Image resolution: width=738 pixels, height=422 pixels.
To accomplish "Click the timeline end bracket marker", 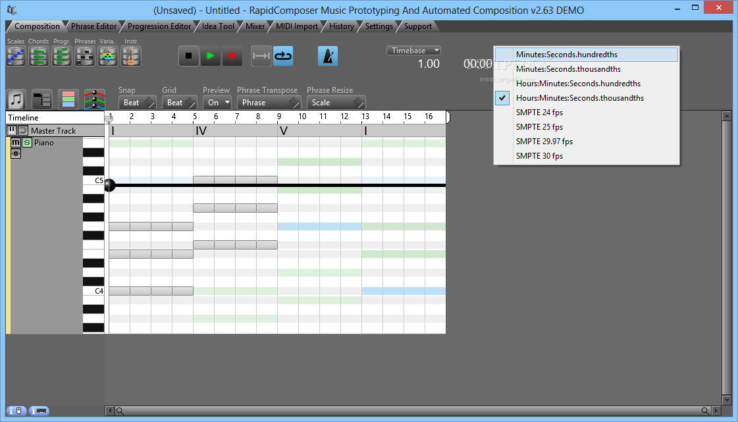I will [x=448, y=117].
